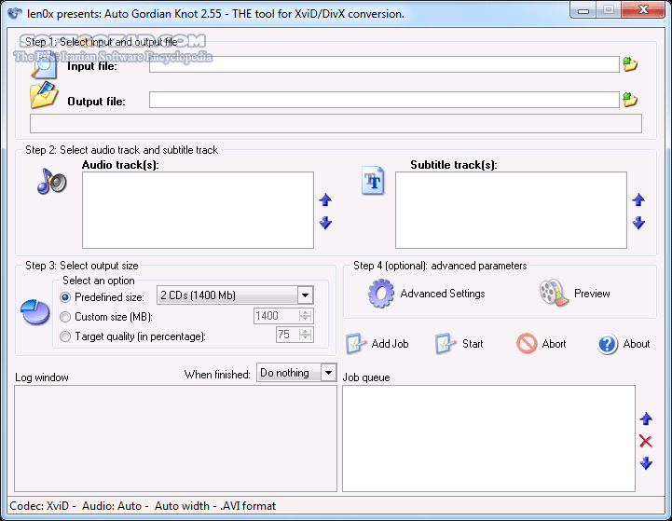Click the Input file text field

pos(384,64)
